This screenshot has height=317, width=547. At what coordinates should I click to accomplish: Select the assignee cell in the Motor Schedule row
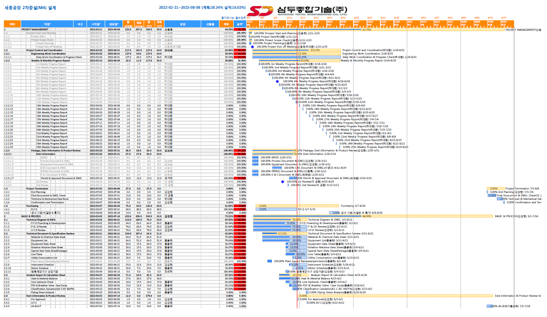coord(183,268)
